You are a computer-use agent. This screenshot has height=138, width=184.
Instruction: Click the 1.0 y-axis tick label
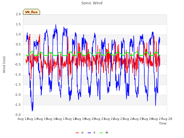(18, 34)
